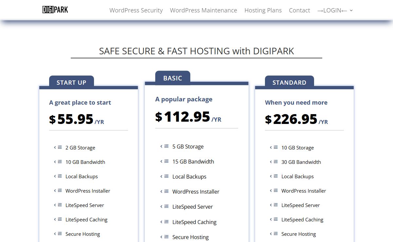Click the list icon beside 10 GB Storage
393x242 pixels.
coord(274,147)
